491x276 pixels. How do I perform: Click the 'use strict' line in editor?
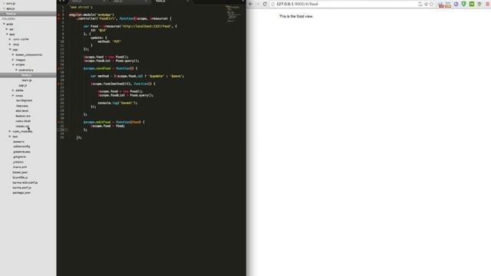(81, 7)
